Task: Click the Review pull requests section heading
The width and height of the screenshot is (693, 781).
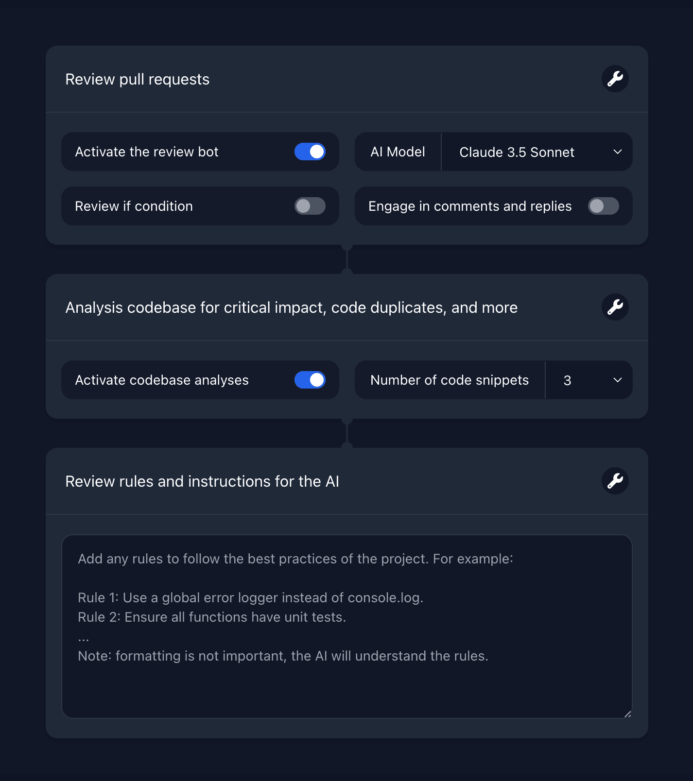Action: coord(138,79)
